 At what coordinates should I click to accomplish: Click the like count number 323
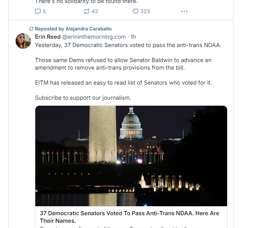pos(145,11)
